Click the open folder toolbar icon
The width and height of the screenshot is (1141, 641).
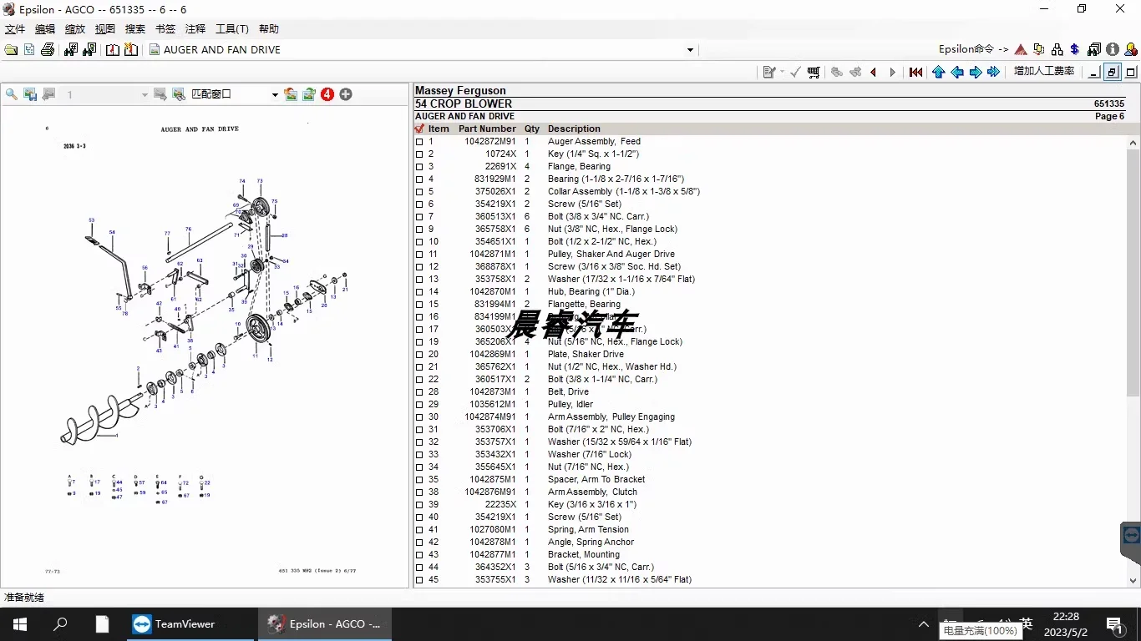point(11,50)
